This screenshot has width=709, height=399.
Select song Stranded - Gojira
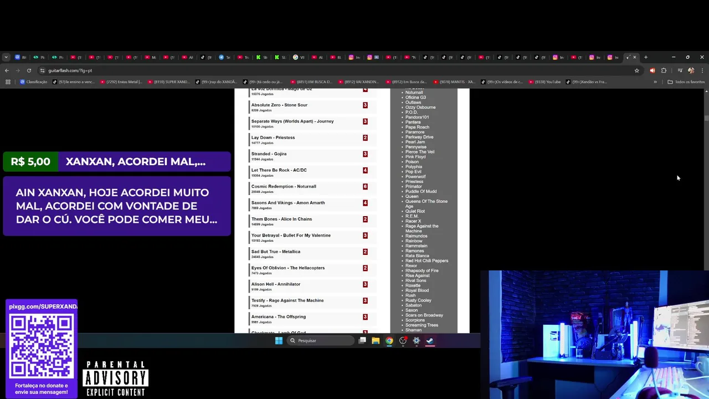(269, 154)
